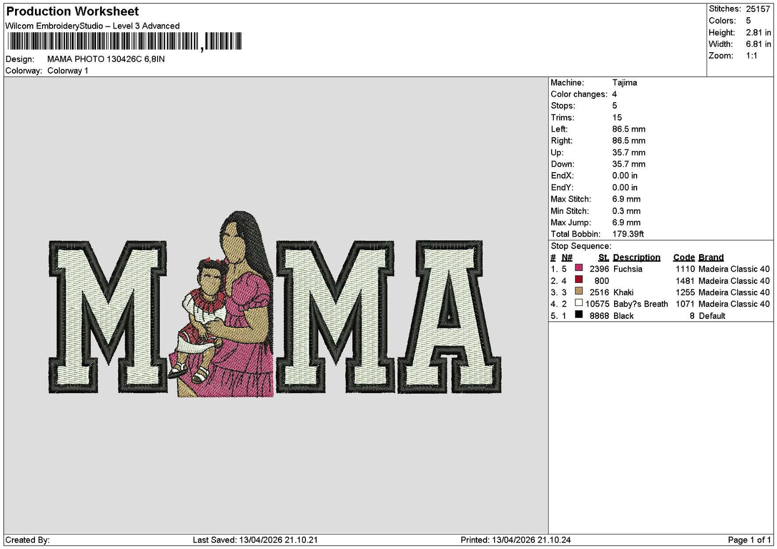This screenshot has width=777, height=549.
Task: Click the stitch count '800' in row 2
Action: click(x=602, y=281)
